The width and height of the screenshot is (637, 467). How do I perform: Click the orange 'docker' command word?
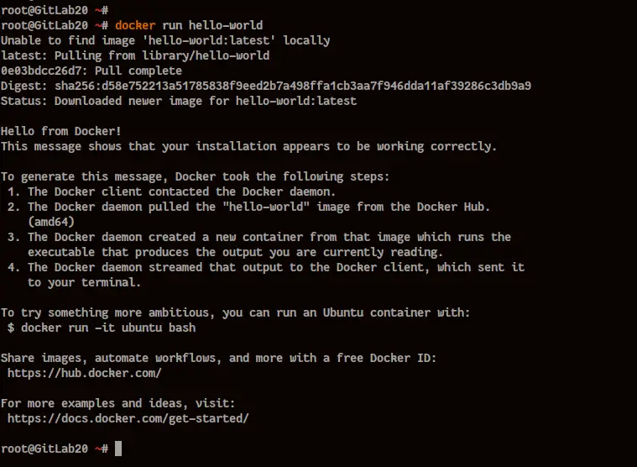point(135,25)
